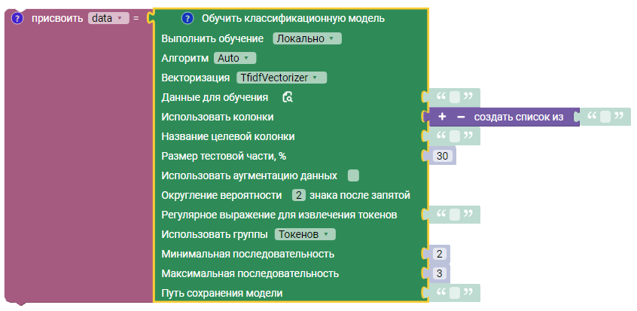This screenshot has height=311, width=637.
Task: Edit text field for Данные для обучения
Action: pos(455,97)
